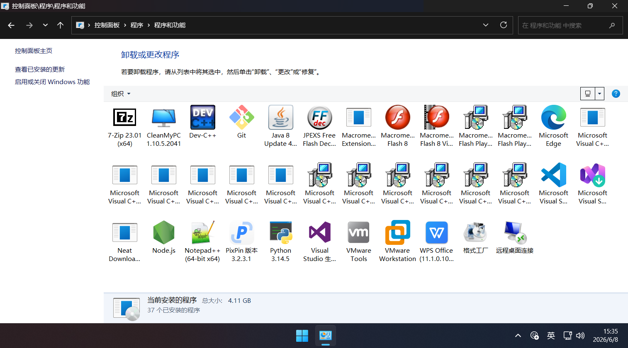Click the Node.js program icon
The height and width of the screenshot is (348, 628).
point(164,232)
